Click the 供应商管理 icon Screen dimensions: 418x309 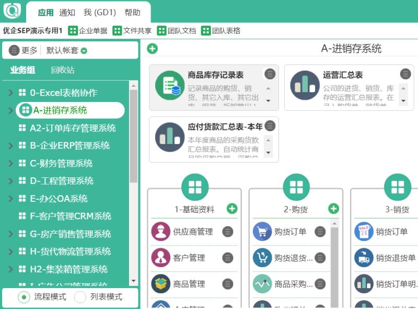coord(161,232)
